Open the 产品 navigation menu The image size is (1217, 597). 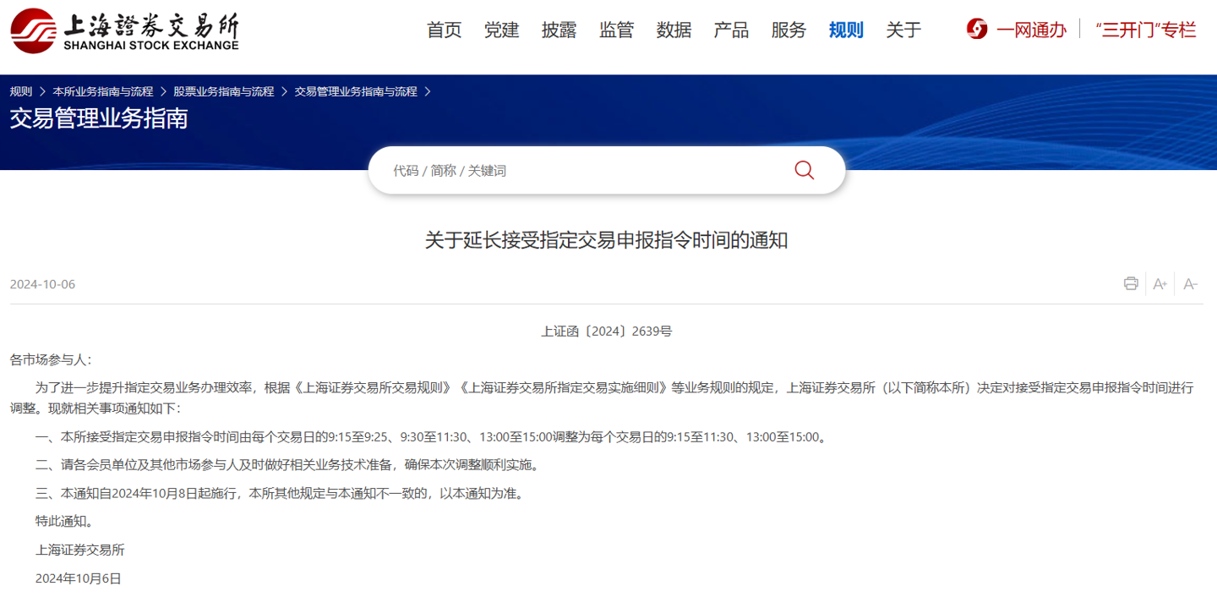click(x=731, y=30)
